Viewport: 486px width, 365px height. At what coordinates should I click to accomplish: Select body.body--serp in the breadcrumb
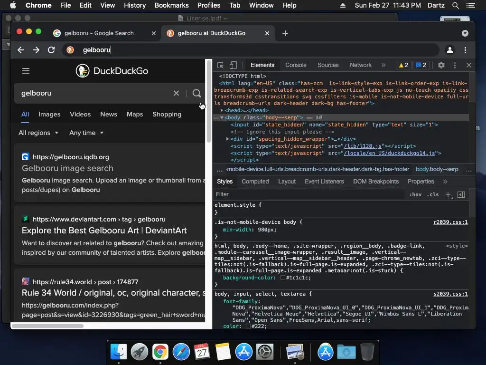click(437, 169)
